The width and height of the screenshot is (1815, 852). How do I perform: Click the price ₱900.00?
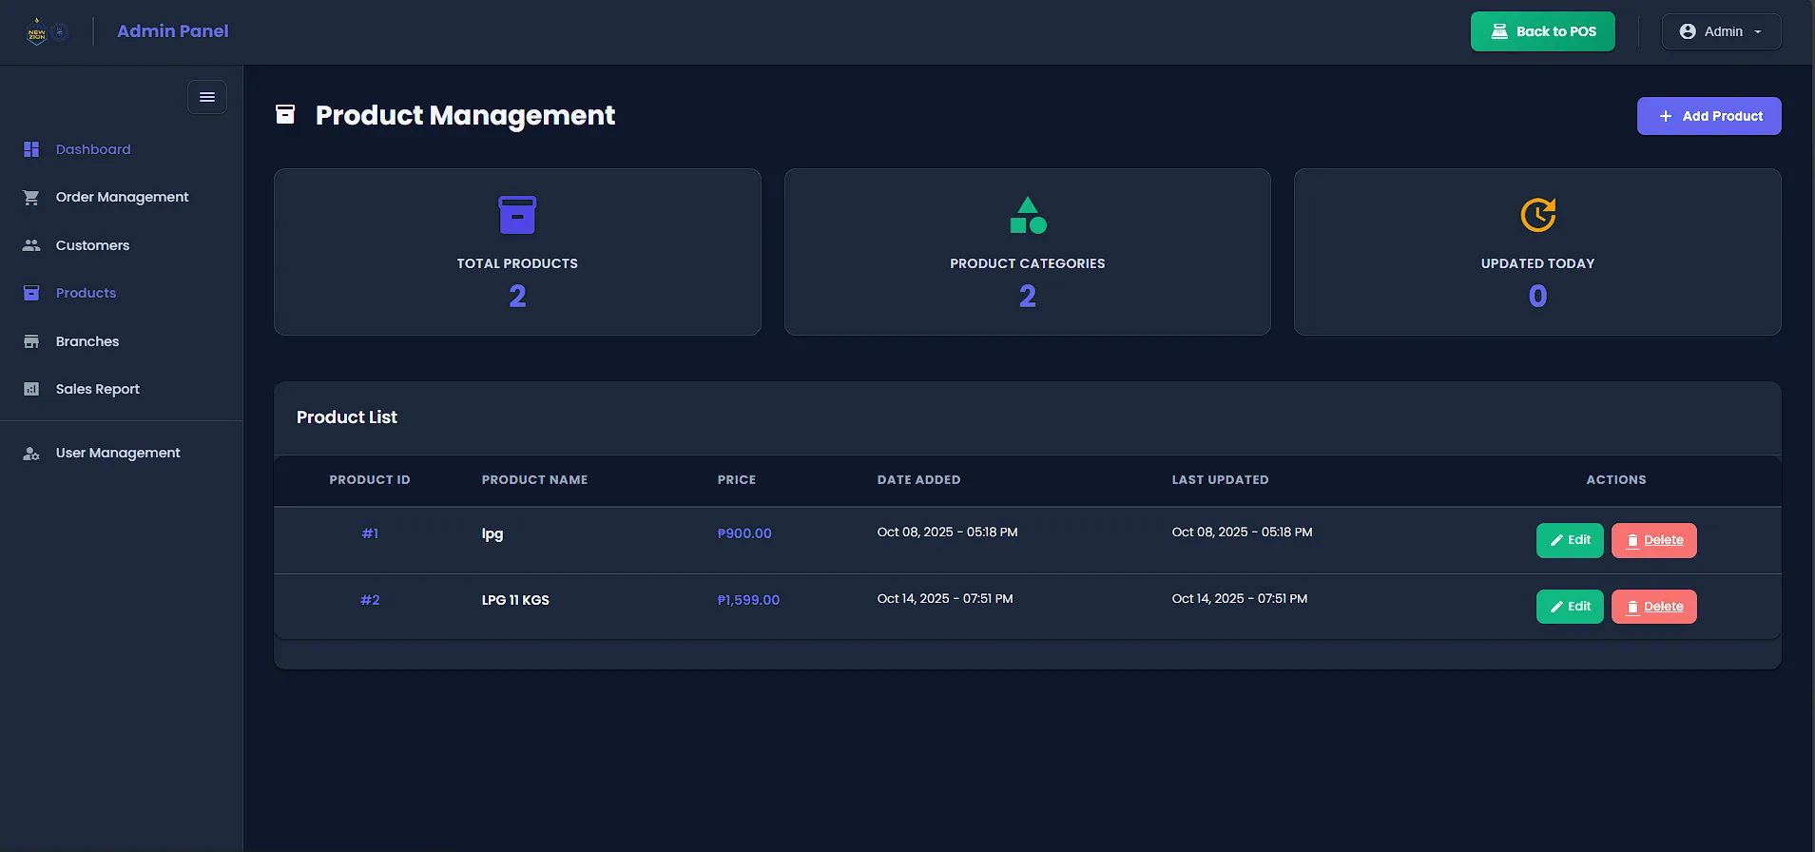pos(744,533)
